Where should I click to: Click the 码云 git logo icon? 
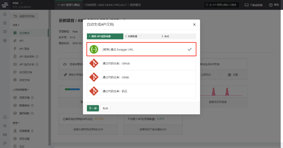94,91
